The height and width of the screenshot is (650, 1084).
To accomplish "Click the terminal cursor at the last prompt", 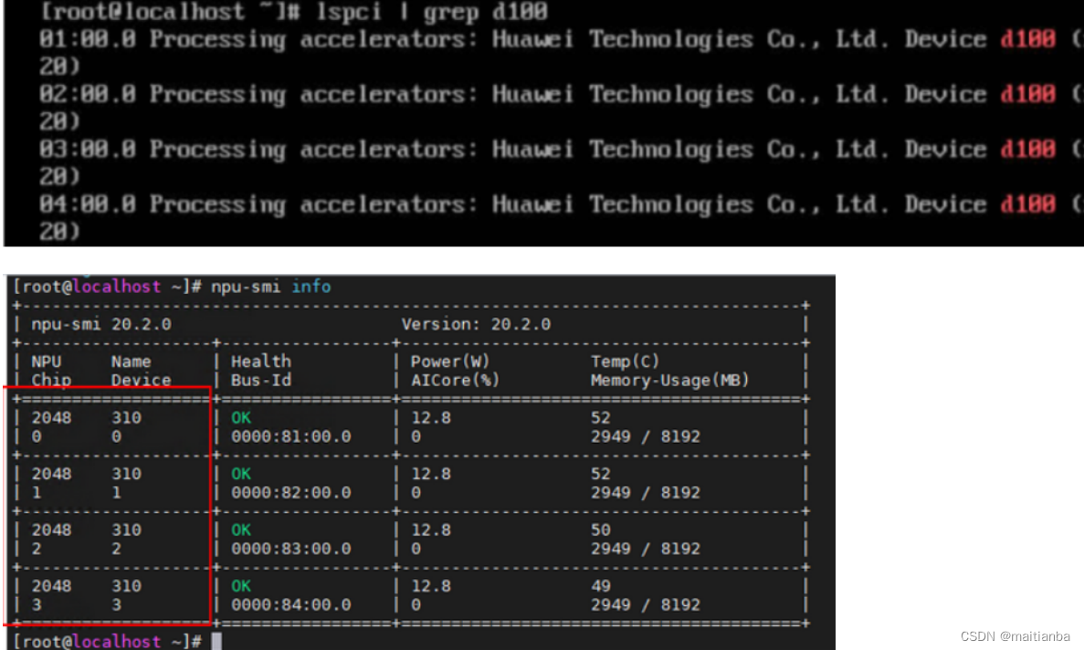I will click(x=216, y=641).
